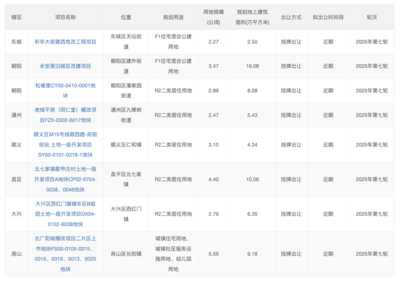The height and width of the screenshot is (282, 400).
Task: Open the 松榆里CY00-0410-0001地块 link
Action: coord(65,90)
